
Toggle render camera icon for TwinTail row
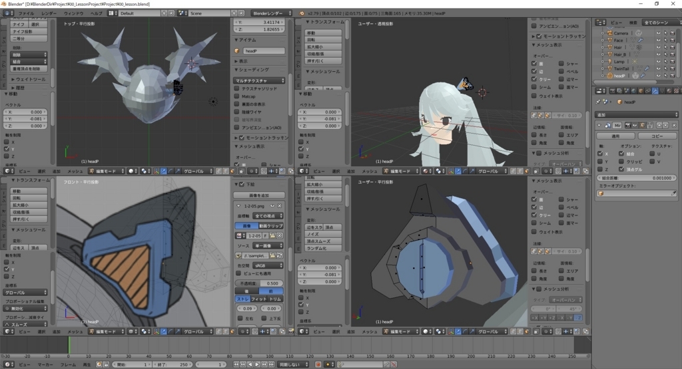[673, 68]
